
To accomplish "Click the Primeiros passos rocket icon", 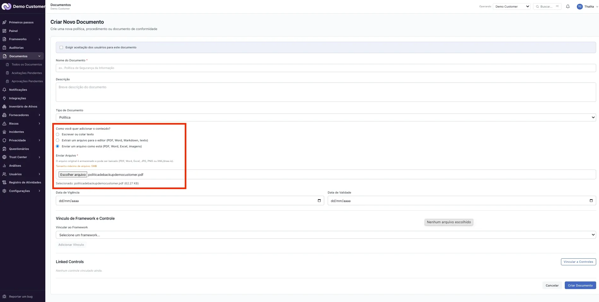I will click(4, 22).
